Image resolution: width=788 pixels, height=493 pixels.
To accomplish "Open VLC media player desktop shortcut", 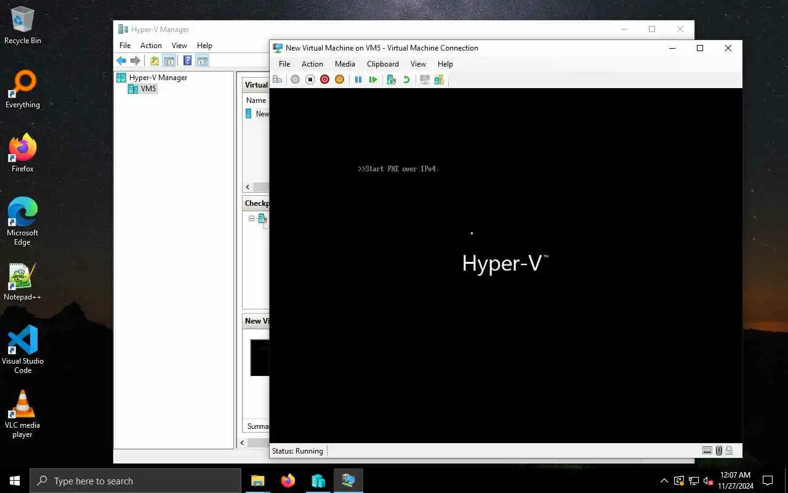I will (x=23, y=414).
